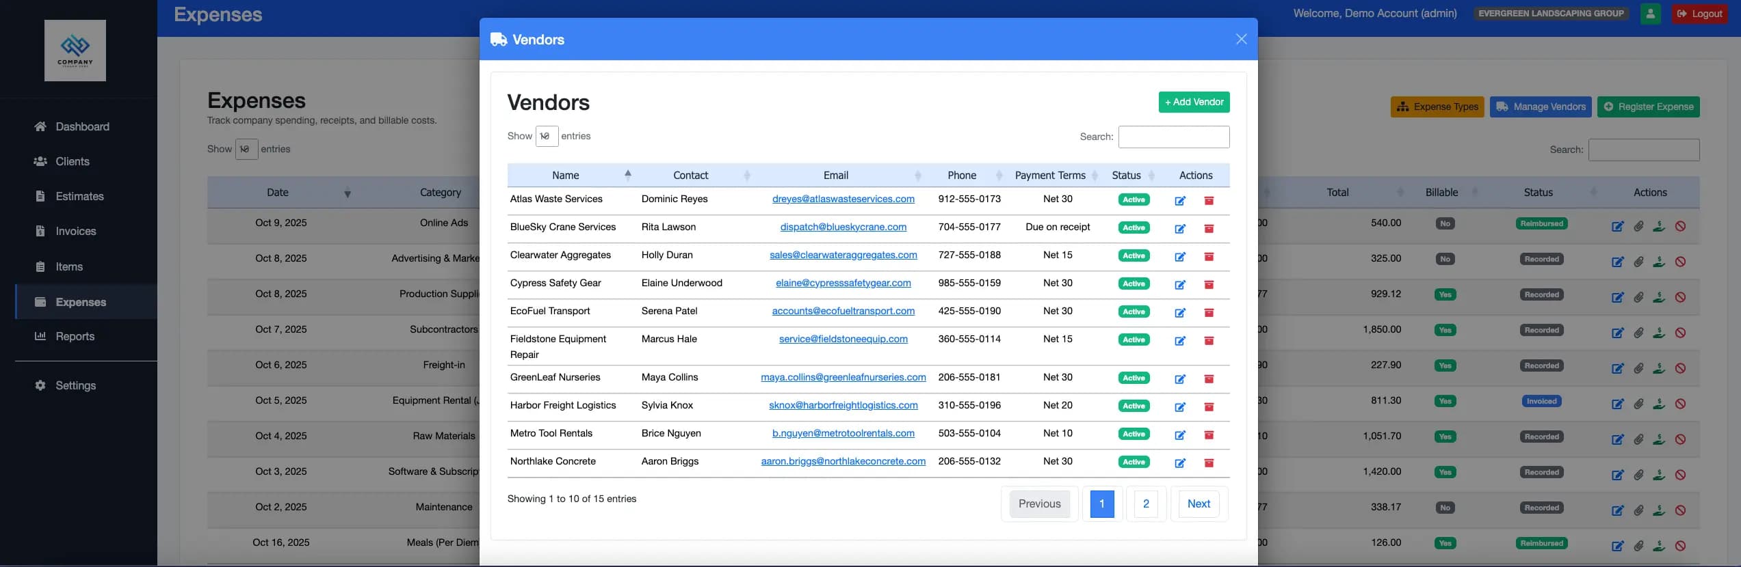Viewport: 1741px width, 567px height.
Task: Edit the Fieldstone Equipment Repair vendor
Action: 1180,341
